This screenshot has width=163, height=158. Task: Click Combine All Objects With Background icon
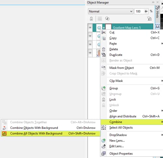coord(4,134)
